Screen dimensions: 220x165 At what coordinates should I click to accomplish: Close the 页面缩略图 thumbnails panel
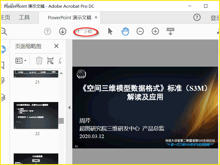tap(56, 46)
